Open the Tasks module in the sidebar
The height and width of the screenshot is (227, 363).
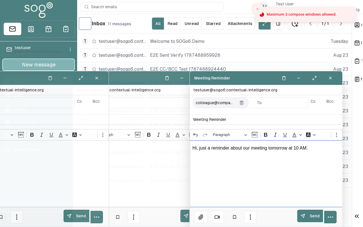(x=66, y=29)
